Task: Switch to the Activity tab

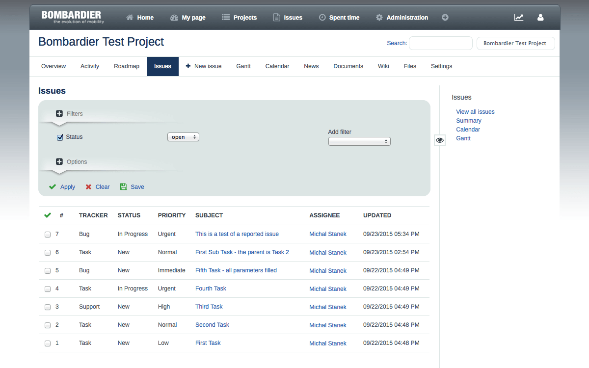Action: pyautogui.click(x=90, y=66)
